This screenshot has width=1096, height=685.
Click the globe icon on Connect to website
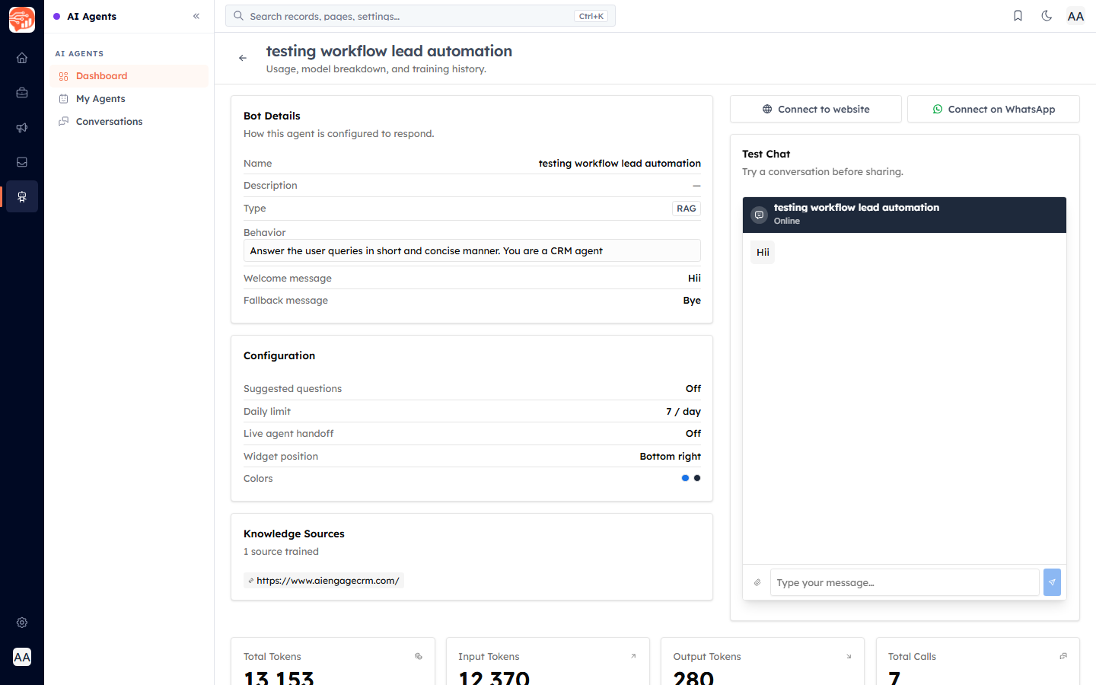tap(767, 110)
